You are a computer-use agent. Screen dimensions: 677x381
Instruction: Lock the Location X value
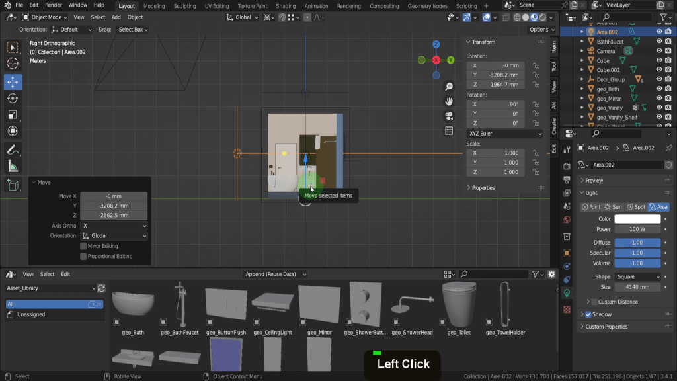536,65
